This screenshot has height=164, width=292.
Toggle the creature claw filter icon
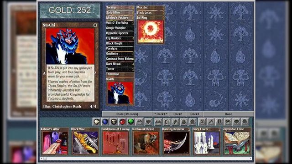tap(158, 122)
